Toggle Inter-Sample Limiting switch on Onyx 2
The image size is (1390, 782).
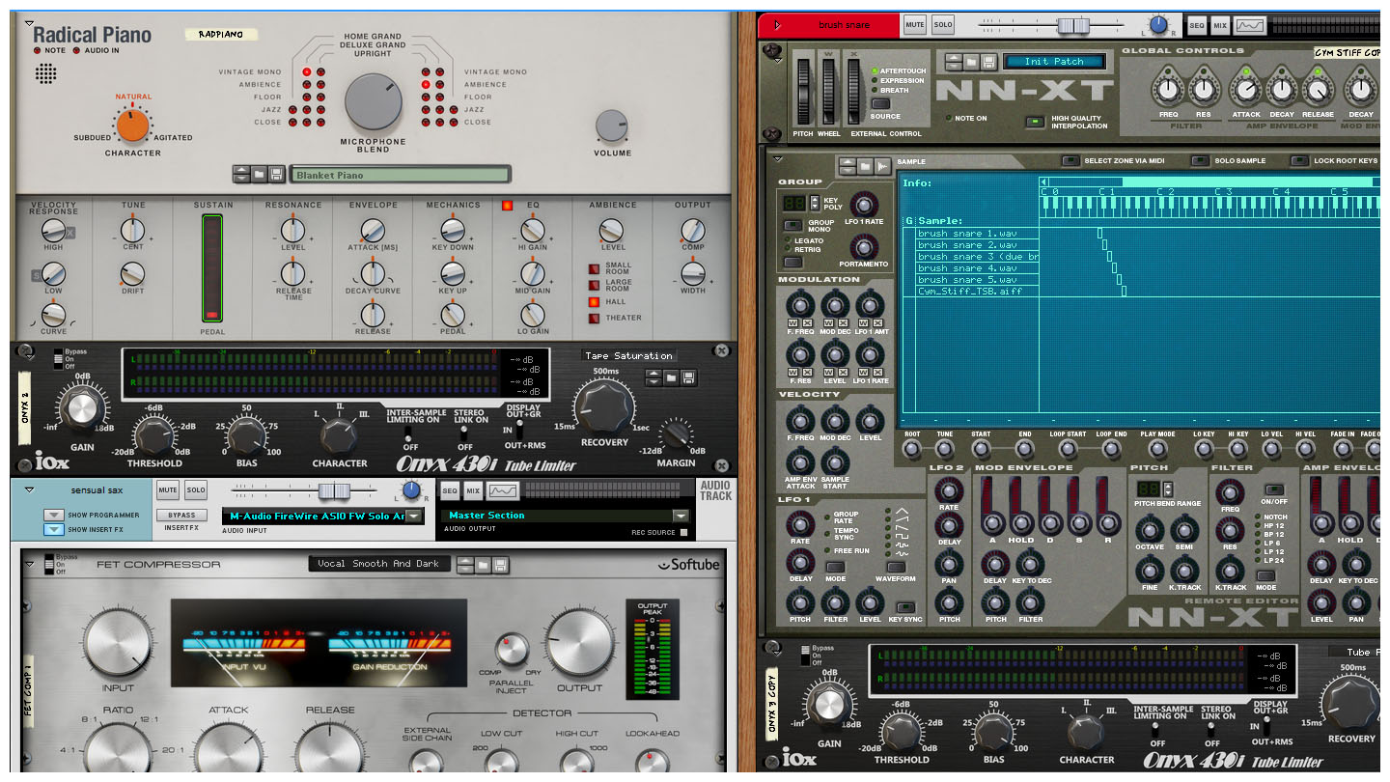click(x=409, y=433)
